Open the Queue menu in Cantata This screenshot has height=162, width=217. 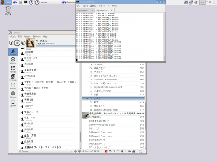point(27,36)
